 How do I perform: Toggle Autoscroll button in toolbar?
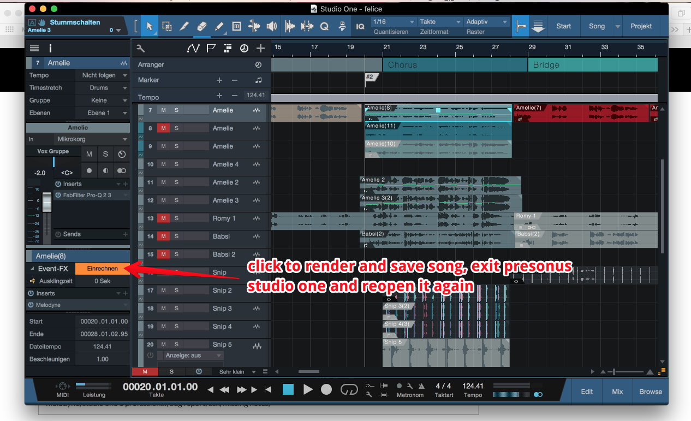(x=538, y=26)
